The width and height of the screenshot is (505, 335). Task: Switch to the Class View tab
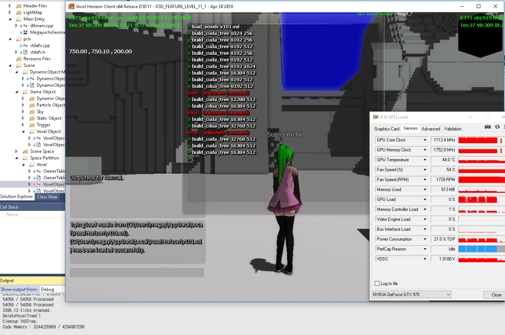click(47, 197)
